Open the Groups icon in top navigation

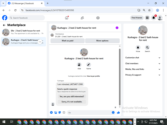(x=98, y=18)
